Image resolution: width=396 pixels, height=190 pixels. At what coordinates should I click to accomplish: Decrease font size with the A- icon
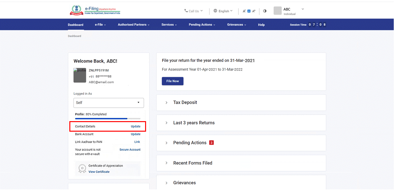244,11
